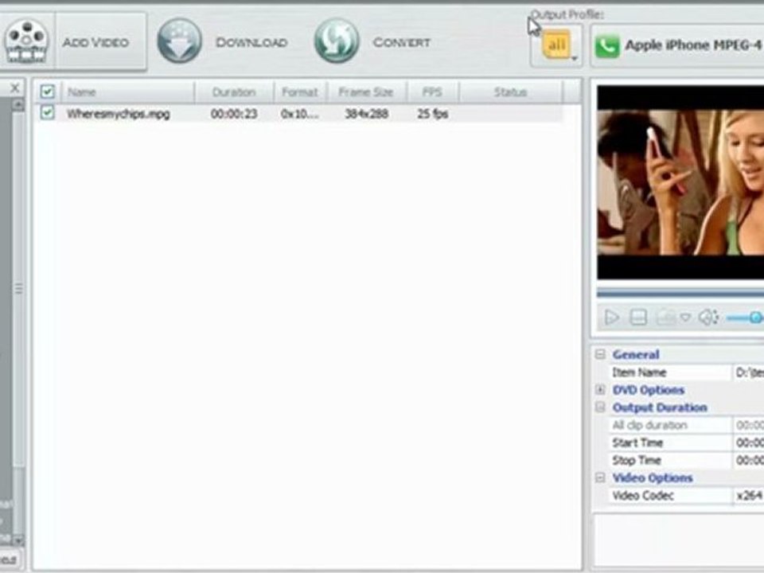Screen dimensions: 764x573
Task: Click the Add Video film reel icon
Action: [x=26, y=41]
